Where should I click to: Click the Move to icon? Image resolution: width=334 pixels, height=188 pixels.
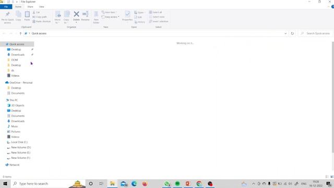tap(58, 14)
